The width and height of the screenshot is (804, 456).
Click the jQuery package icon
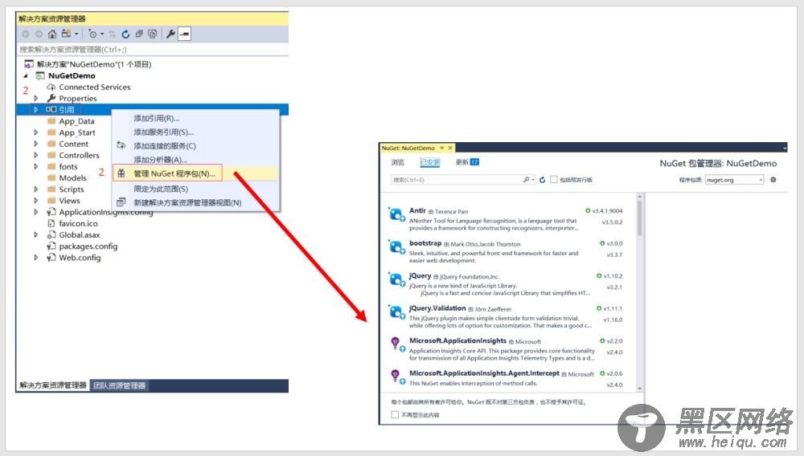coord(396,280)
